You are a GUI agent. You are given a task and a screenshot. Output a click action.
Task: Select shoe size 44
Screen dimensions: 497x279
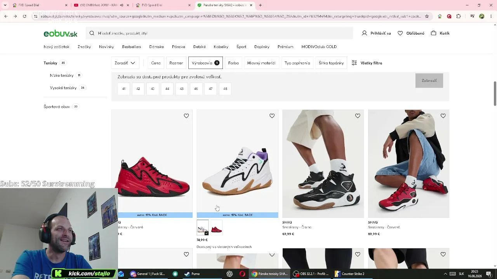(x=167, y=89)
